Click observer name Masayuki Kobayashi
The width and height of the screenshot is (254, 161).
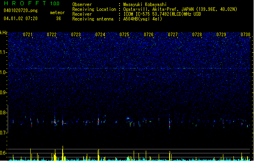145,4
